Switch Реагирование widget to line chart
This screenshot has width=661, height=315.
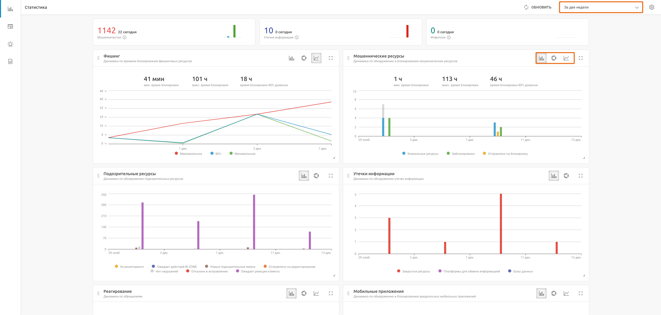[x=316, y=293]
